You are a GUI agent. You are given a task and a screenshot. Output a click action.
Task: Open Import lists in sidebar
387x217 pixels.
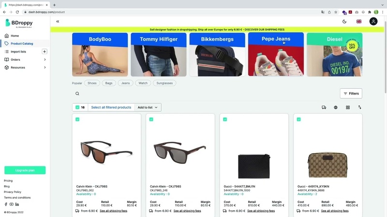pyautogui.click(x=18, y=52)
